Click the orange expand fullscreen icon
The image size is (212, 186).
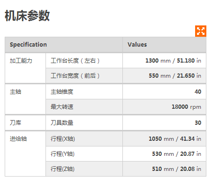pos(201,31)
